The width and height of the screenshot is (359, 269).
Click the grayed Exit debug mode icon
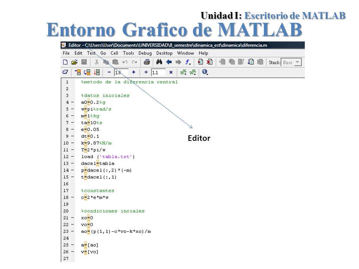260,62
